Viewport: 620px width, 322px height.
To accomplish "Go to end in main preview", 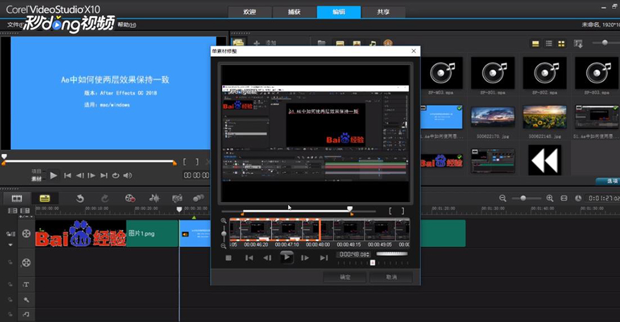I will tap(104, 175).
